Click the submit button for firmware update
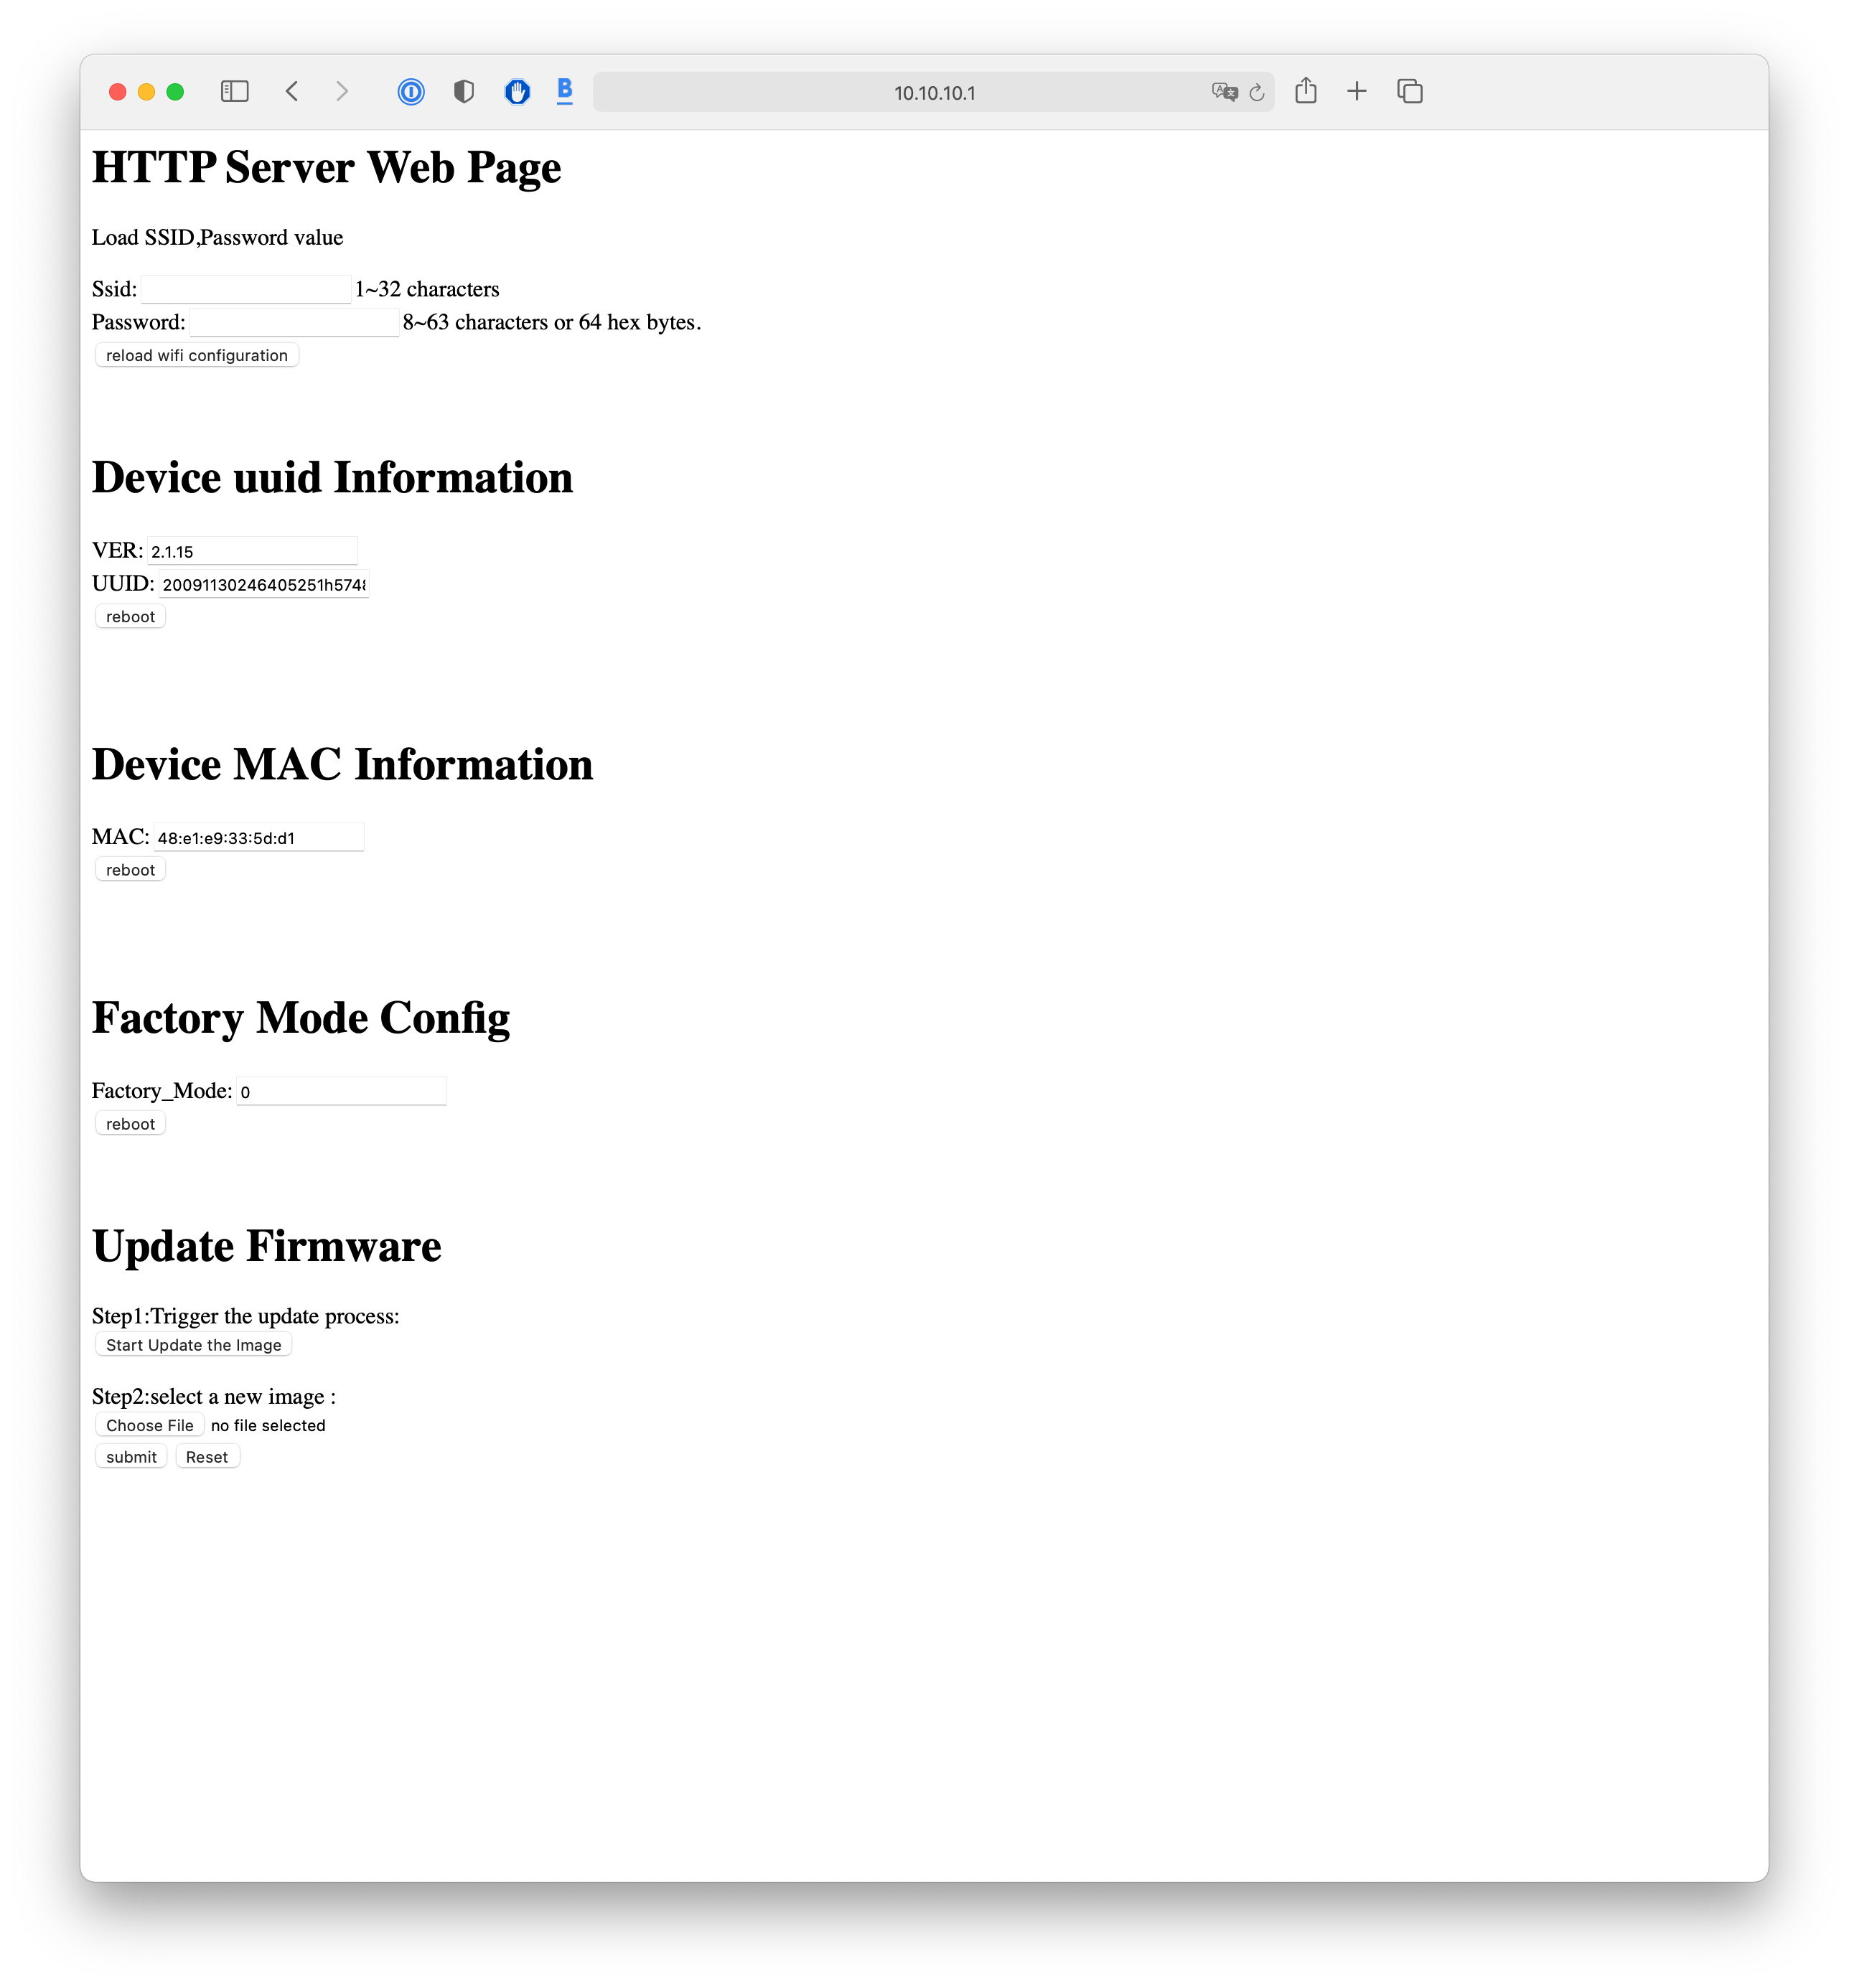Viewport: 1849px width, 1988px height. tap(131, 1456)
